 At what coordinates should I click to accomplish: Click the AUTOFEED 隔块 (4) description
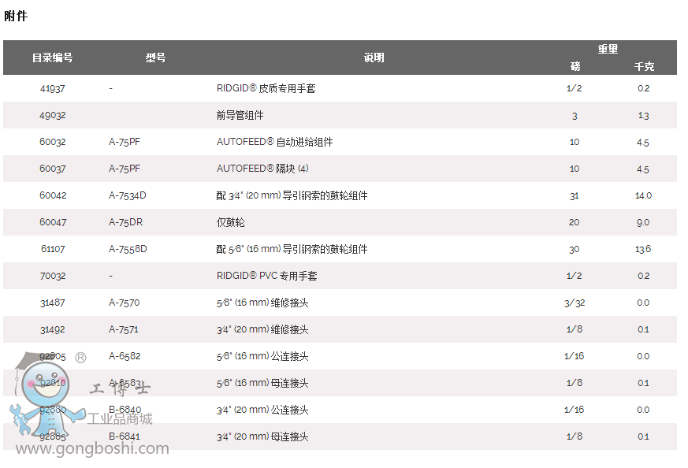(262, 169)
